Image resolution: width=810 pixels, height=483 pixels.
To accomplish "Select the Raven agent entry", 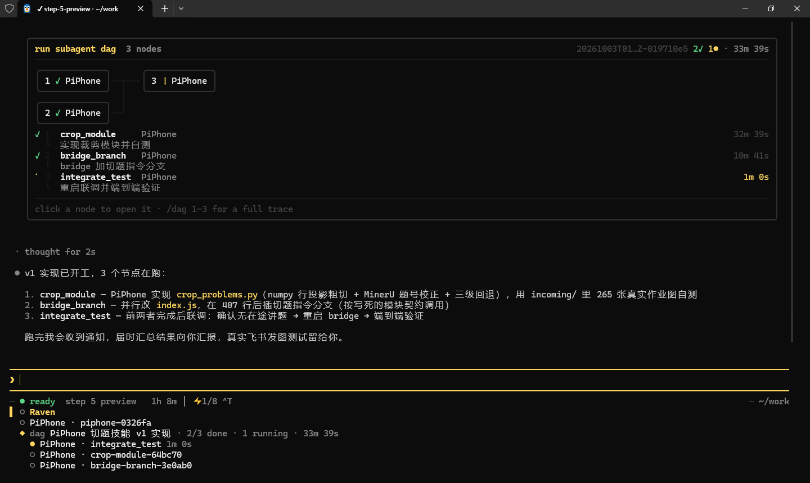I will (x=42, y=412).
